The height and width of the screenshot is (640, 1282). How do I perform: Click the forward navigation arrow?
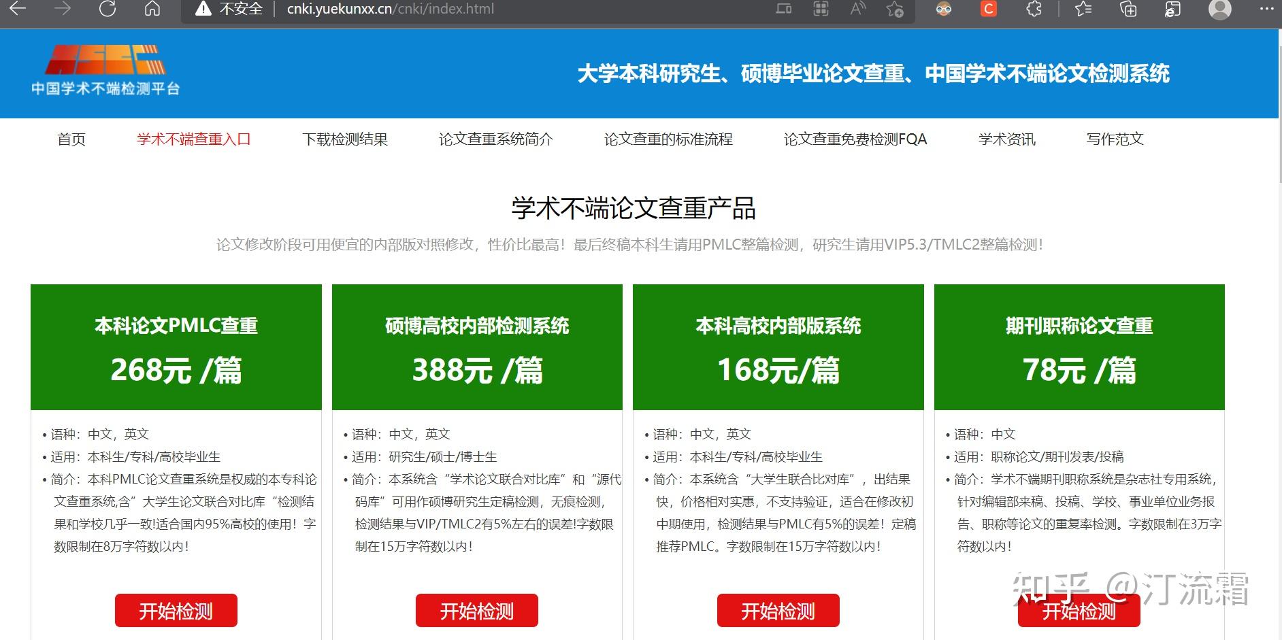(x=62, y=10)
